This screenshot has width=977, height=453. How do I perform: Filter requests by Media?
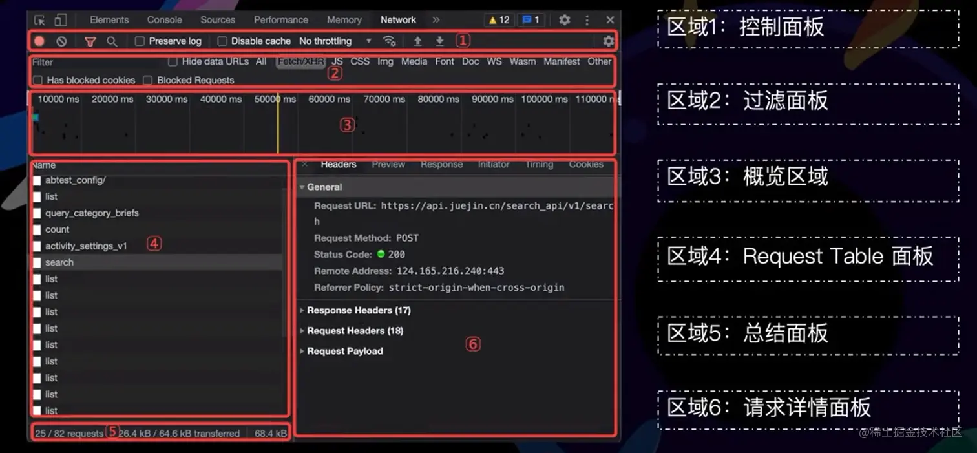(x=414, y=61)
